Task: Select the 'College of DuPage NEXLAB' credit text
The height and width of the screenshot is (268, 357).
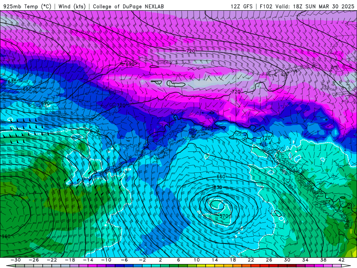Action: 128,6
